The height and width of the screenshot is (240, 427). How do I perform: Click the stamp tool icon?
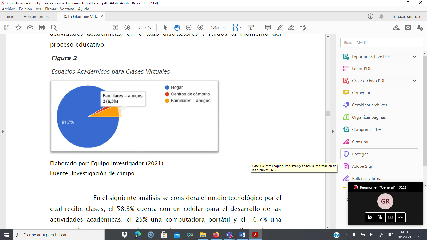pyautogui.click(x=303, y=27)
